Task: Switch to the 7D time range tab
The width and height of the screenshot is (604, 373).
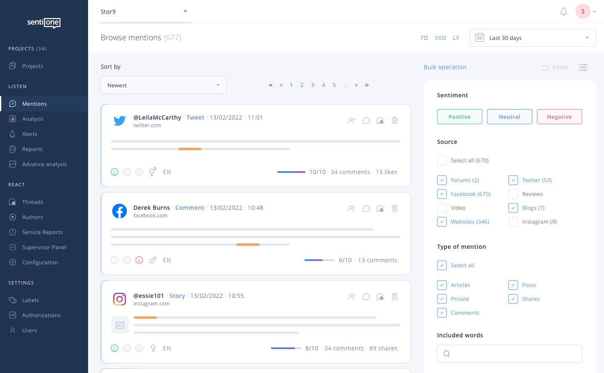Action: 424,38
